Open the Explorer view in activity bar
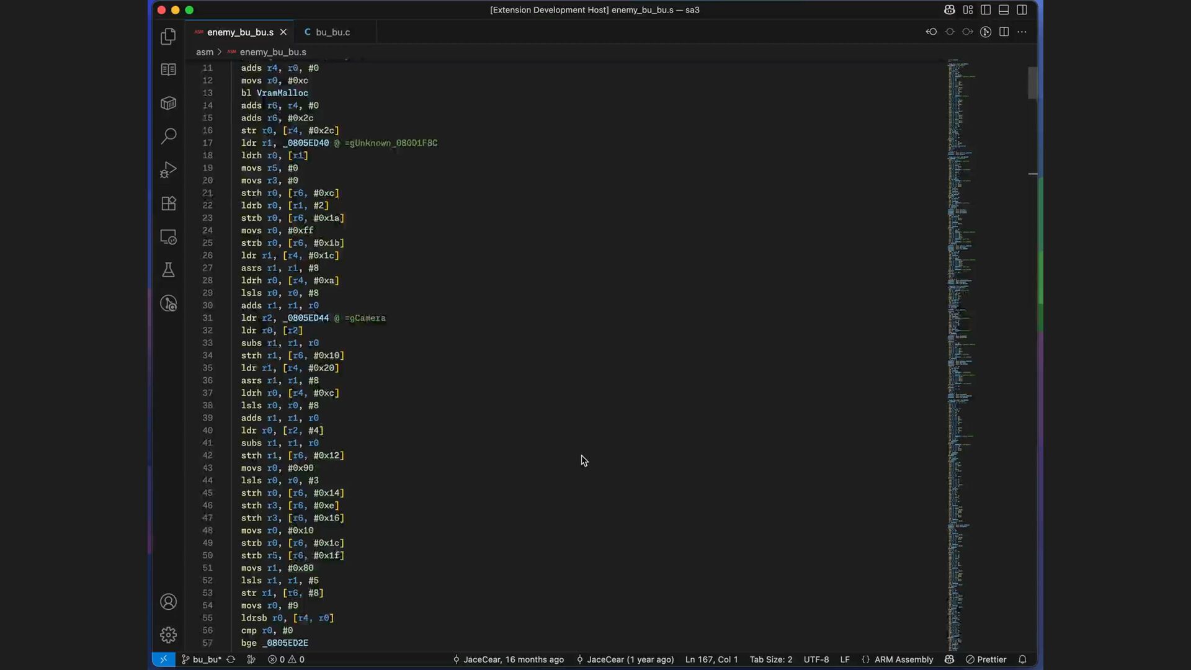 [168, 37]
